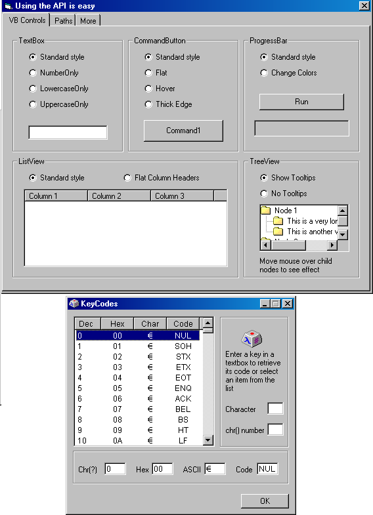Select the Hover CommandButton style
The width and height of the screenshot is (373, 515).
click(148, 89)
